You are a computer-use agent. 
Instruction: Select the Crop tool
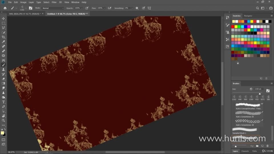pyautogui.click(x=3, y=37)
